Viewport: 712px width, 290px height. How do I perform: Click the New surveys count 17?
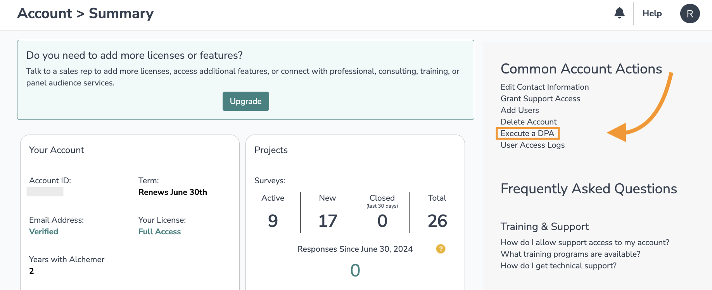click(328, 221)
